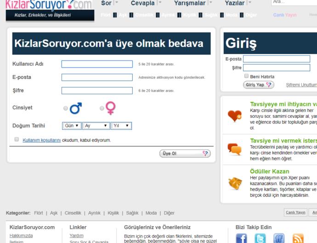Click the Ödüller Kazan heading
Screen dimensions: 317x243
coord(270,171)
